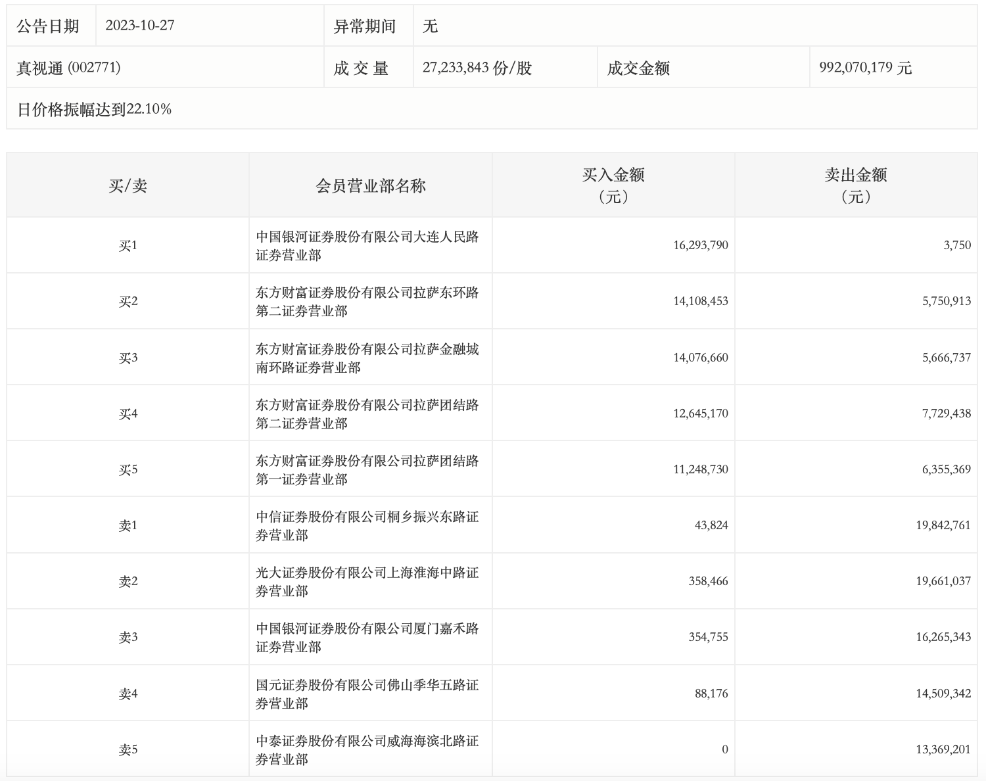Click 中泰证券威海海滨北路证券营业部 name
The image size is (986, 781).
[x=367, y=749]
